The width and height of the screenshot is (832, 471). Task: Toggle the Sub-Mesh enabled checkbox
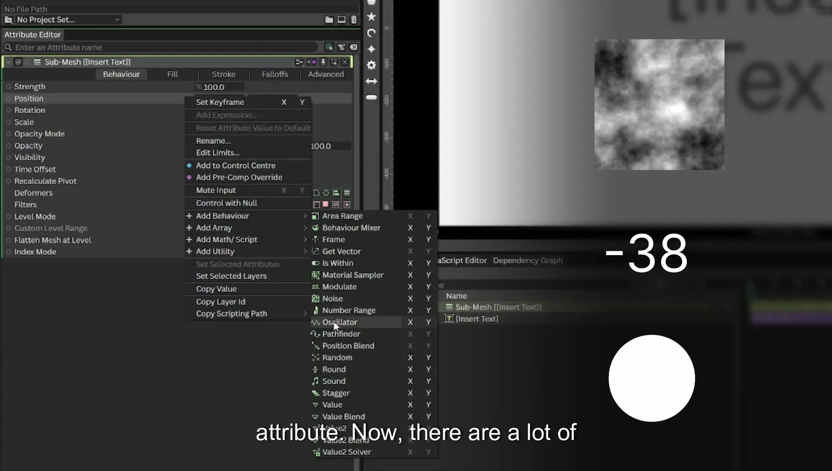point(18,62)
